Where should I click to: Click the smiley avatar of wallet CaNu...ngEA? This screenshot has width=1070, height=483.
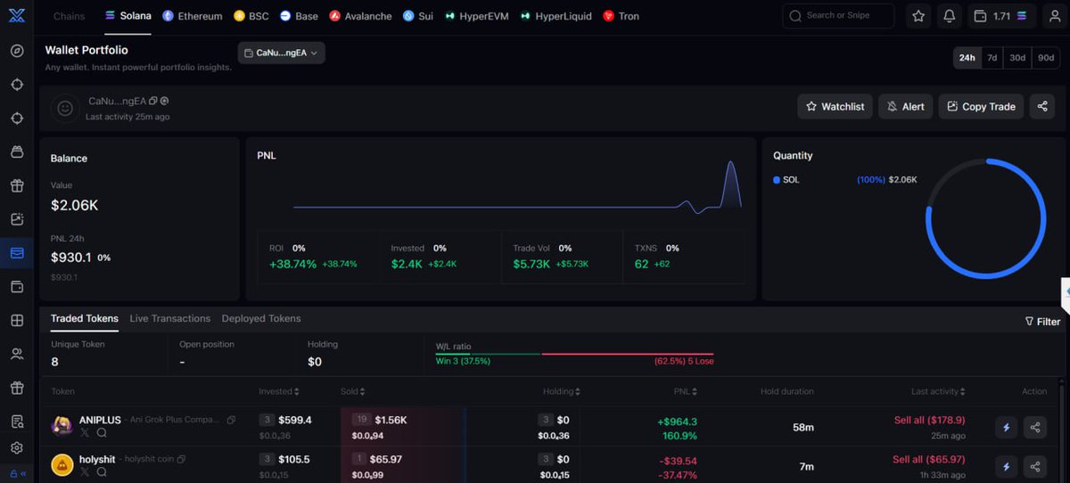65,108
